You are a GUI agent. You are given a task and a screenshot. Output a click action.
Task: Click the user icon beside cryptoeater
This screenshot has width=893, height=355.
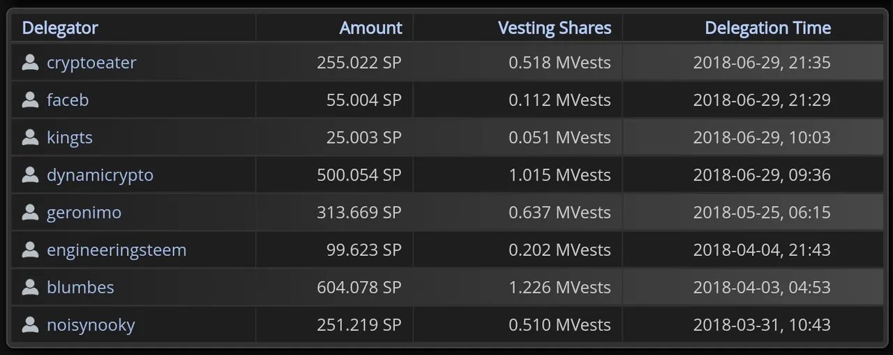(30, 63)
